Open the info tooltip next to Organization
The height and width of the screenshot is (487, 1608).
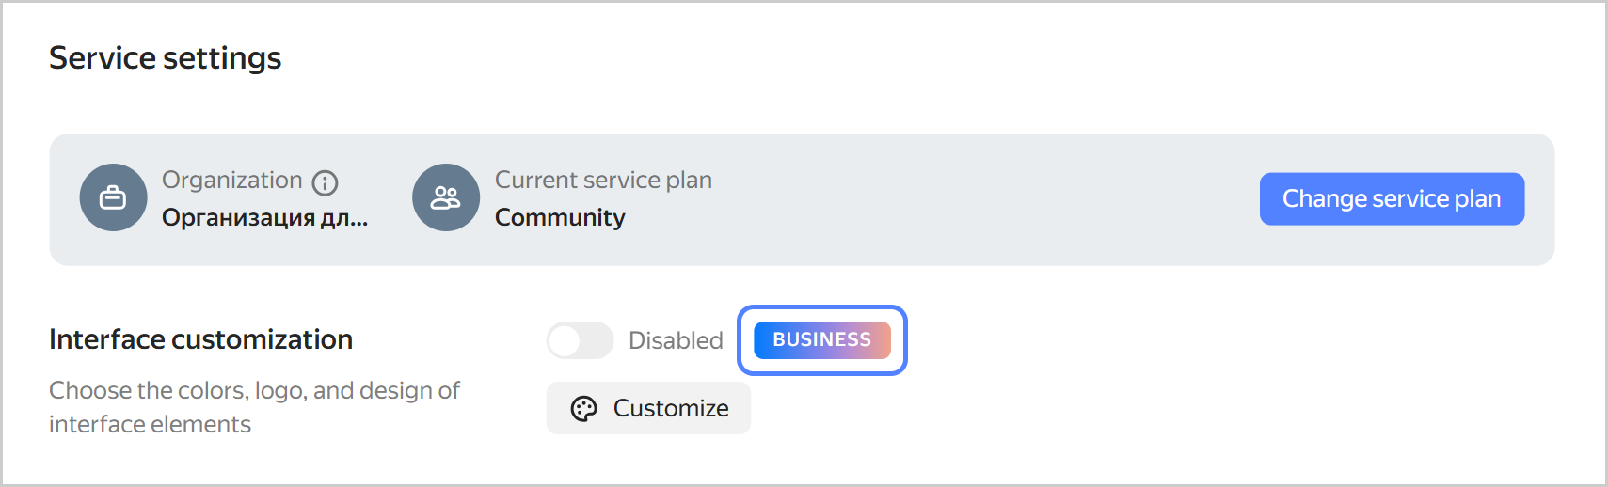(x=325, y=182)
